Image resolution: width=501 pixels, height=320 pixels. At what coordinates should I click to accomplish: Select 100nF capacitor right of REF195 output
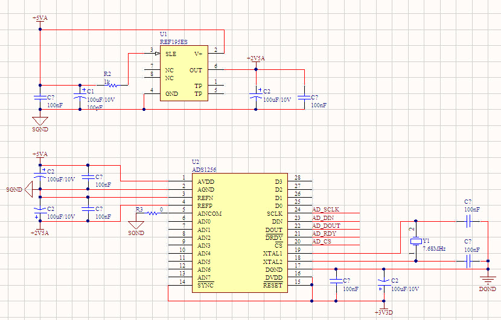304,97
